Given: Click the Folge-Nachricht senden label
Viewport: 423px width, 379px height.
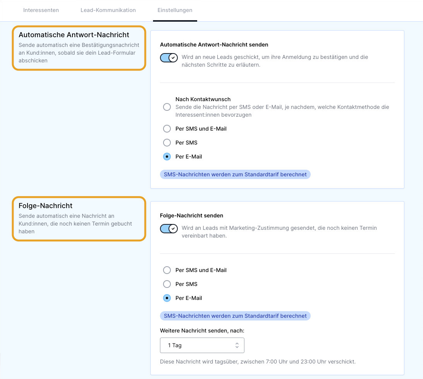Looking at the screenshot, I should click(x=191, y=216).
